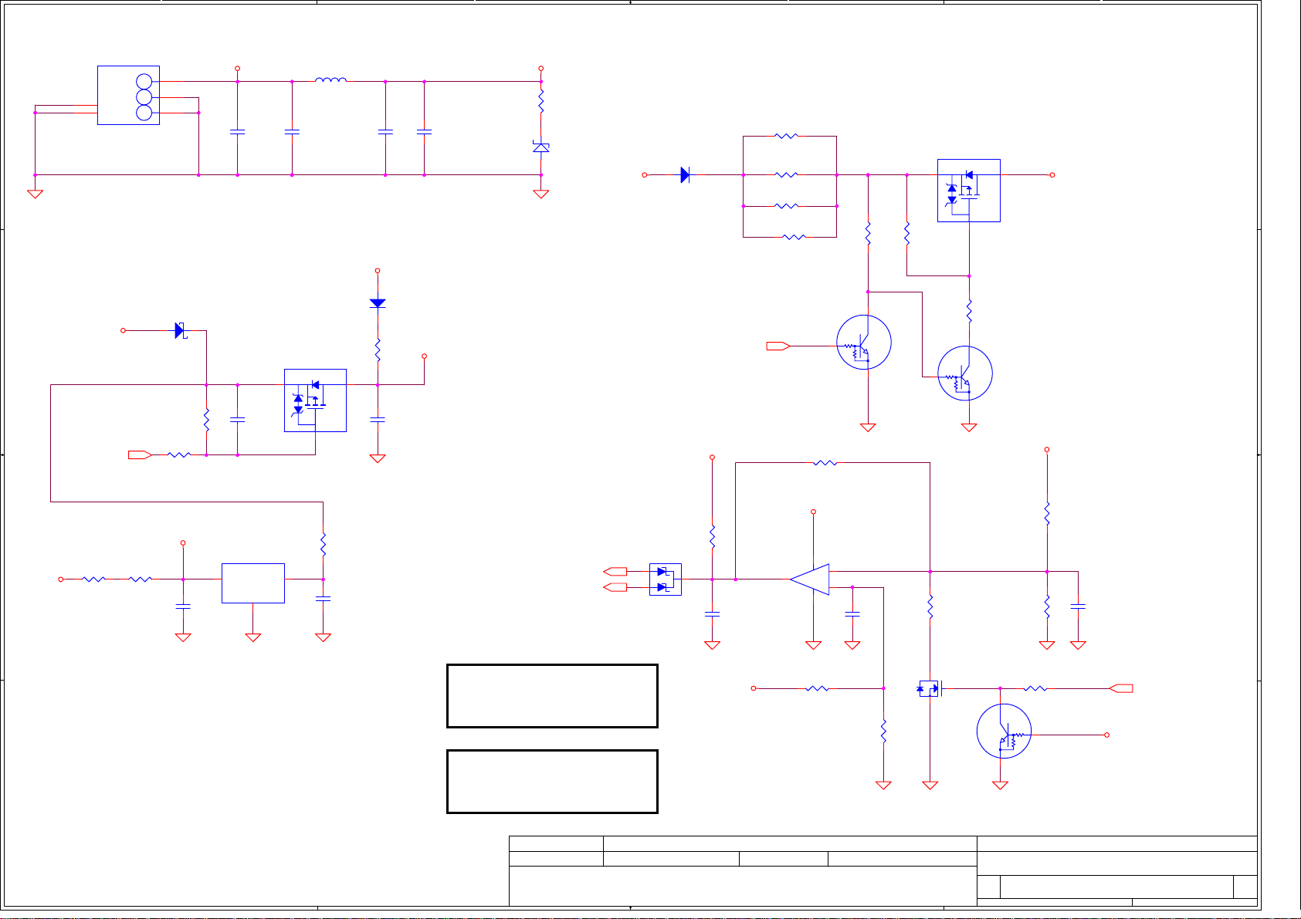The height and width of the screenshot is (919, 1301).
Task: Select the Schottky diode left of the left-middle MOSFET
Action: [x=181, y=330]
